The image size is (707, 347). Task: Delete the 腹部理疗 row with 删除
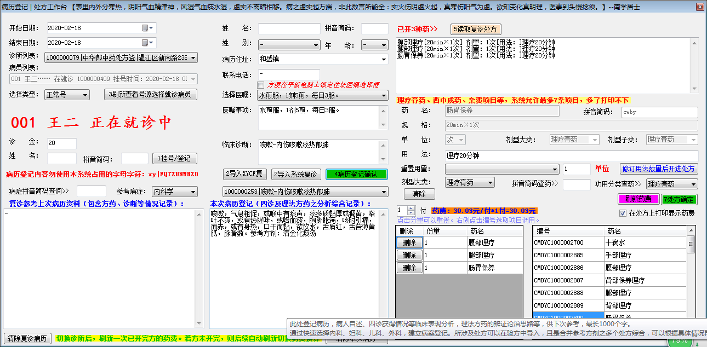pos(409,242)
